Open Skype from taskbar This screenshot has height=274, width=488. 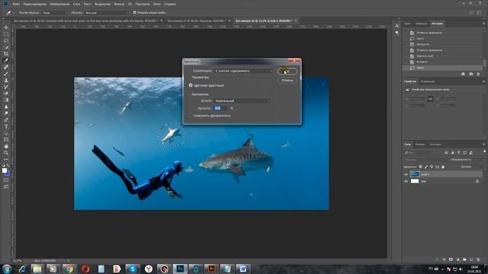pos(132,269)
